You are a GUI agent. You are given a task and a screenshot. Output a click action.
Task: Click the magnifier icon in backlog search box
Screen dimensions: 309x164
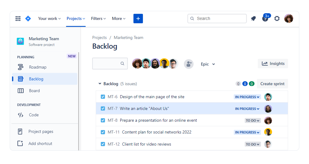pos(122,63)
